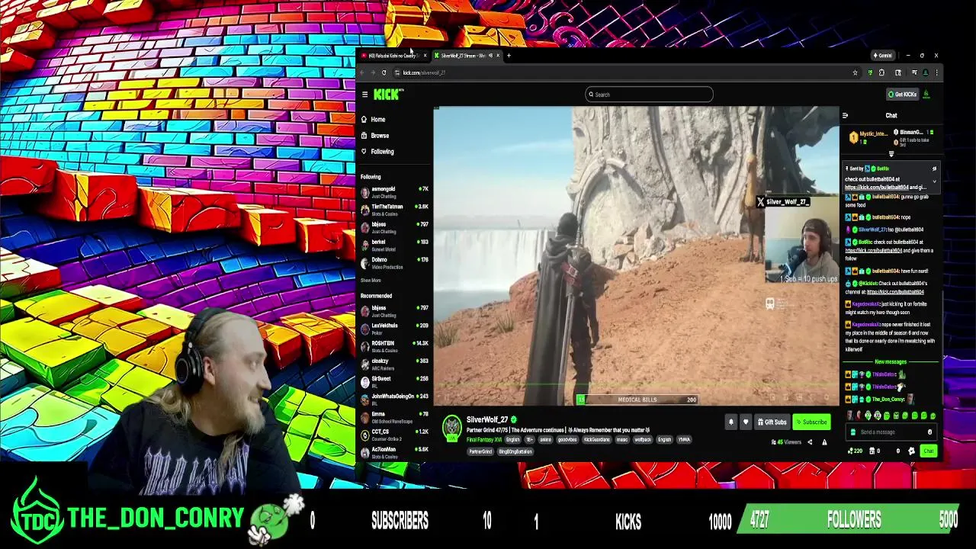Open the profile avatar menu top right
This screenshot has width=976, height=549.
tap(926, 95)
